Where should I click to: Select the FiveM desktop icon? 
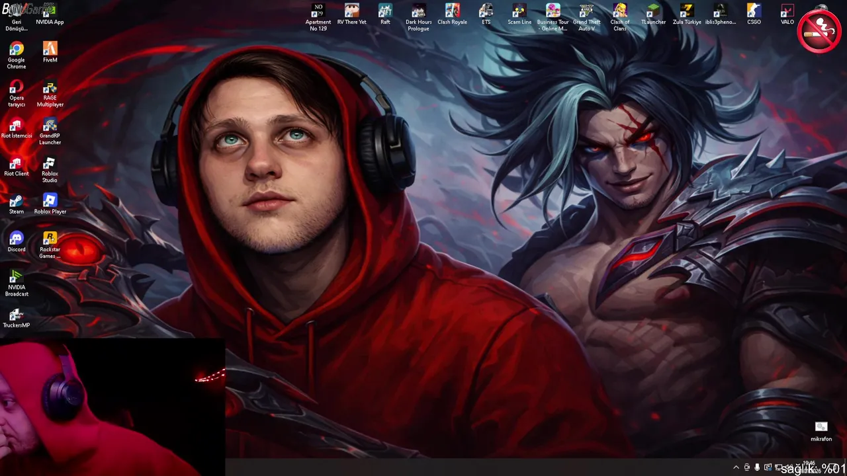(50, 52)
